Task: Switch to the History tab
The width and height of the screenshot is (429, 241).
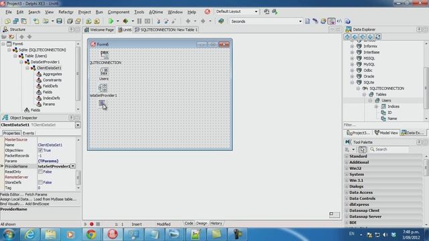Action: tap(216, 223)
